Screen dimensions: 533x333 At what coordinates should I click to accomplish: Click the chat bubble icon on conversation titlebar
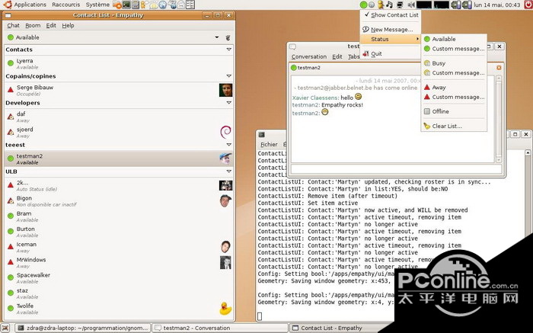click(292, 47)
